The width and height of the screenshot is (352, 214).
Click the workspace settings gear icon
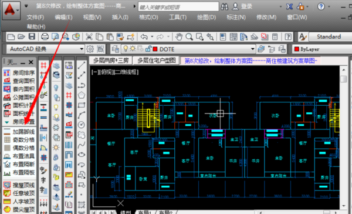pyautogui.click(x=90, y=49)
